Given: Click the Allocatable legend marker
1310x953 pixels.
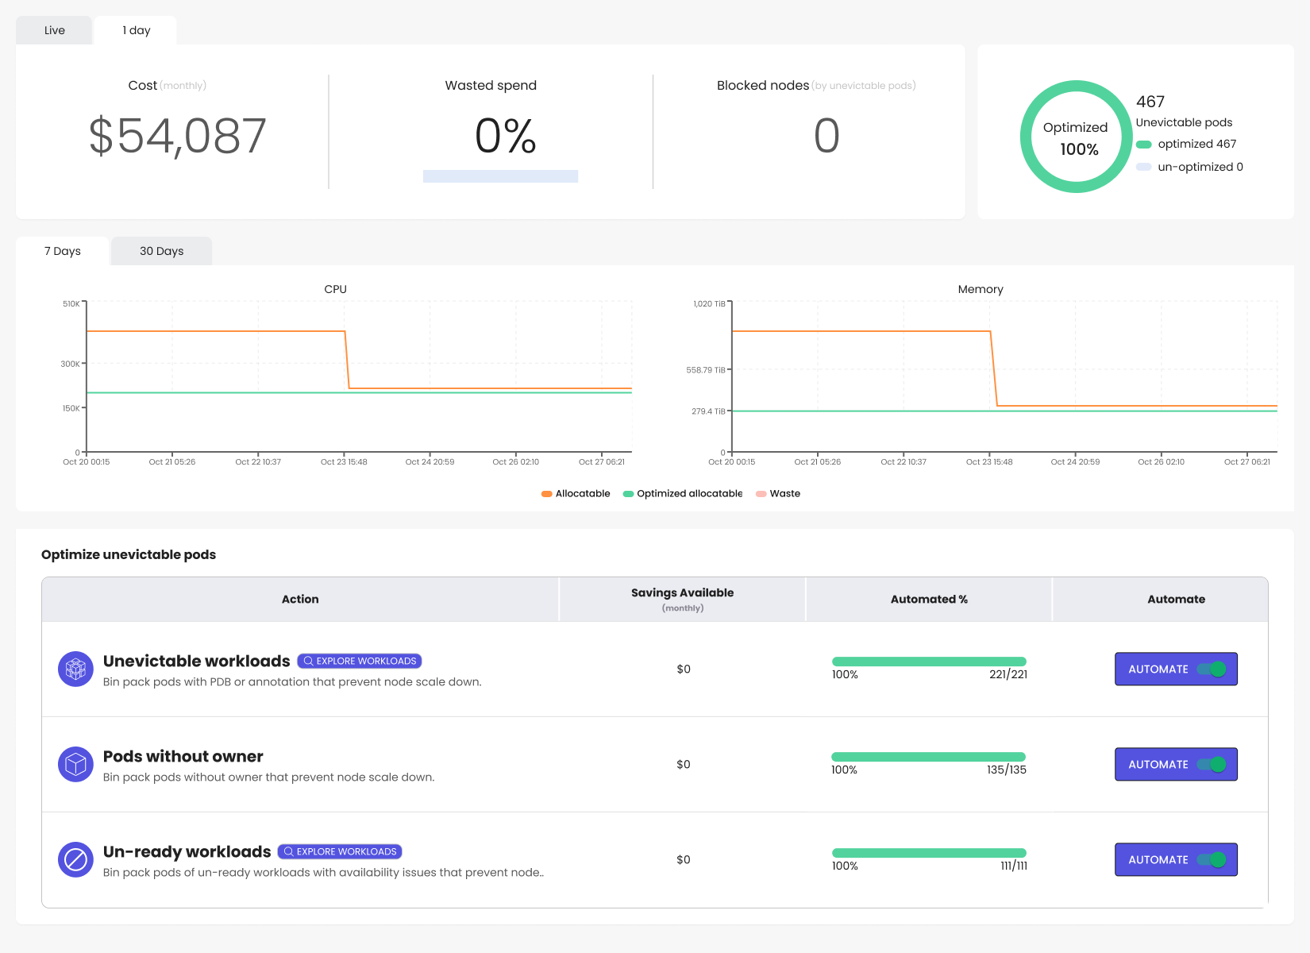Looking at the screenshot, I should (547, 494).
